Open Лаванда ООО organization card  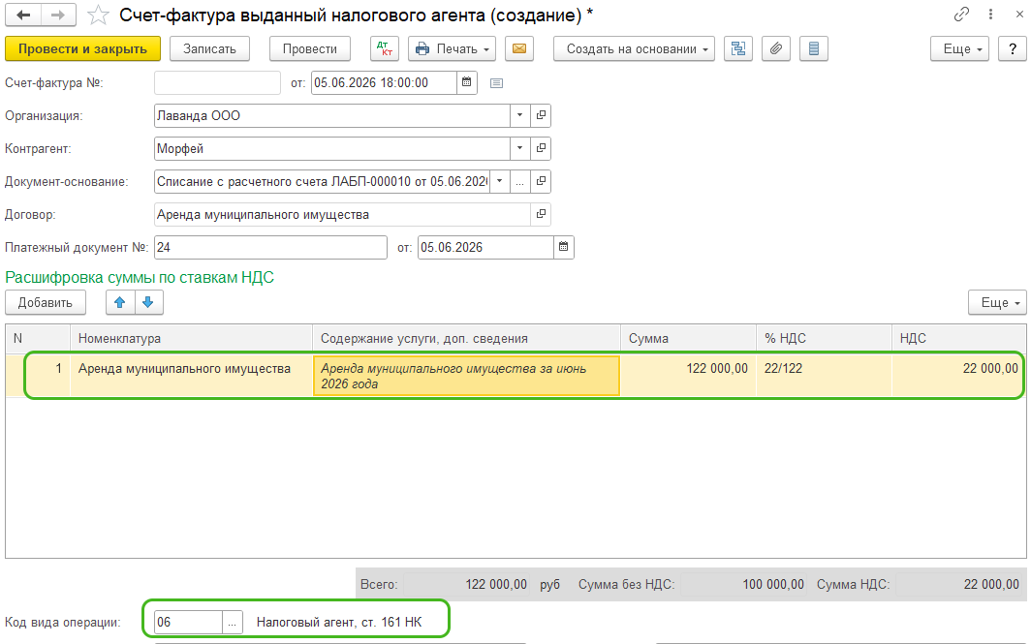tap(541, 115)
